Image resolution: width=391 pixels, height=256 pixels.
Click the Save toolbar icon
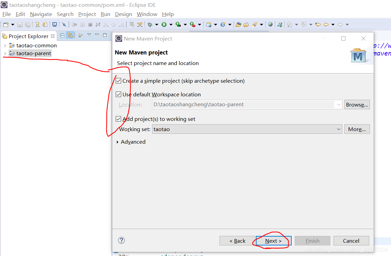click(x=20, y=25)
